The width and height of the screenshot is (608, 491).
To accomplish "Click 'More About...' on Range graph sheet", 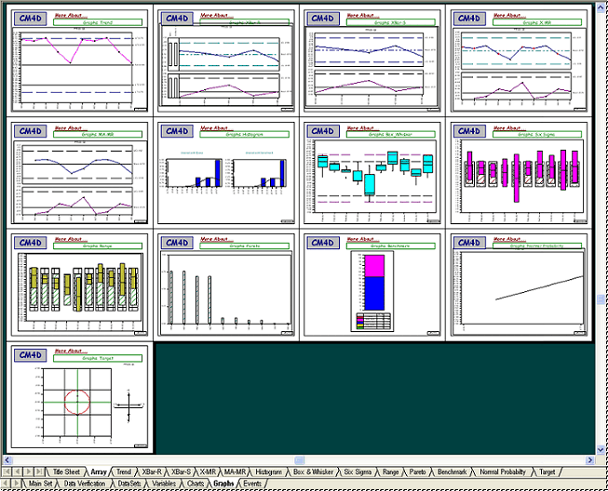I will (71, 238).
